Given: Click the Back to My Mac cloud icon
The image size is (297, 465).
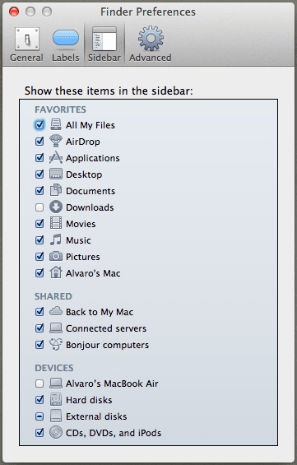Looking at the screenshot, I should click(x=56, y=311).
